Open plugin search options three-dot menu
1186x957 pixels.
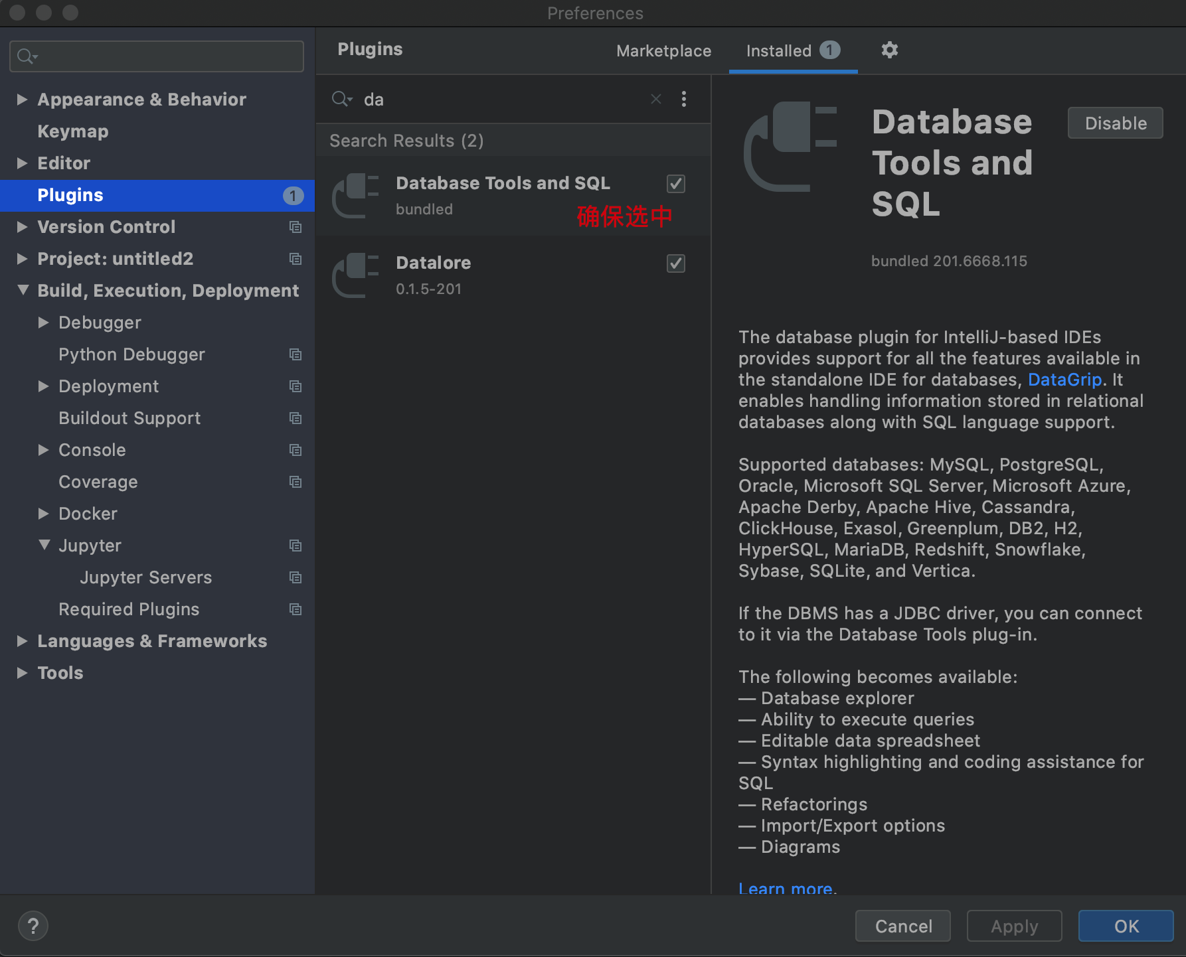click(684, 99)
